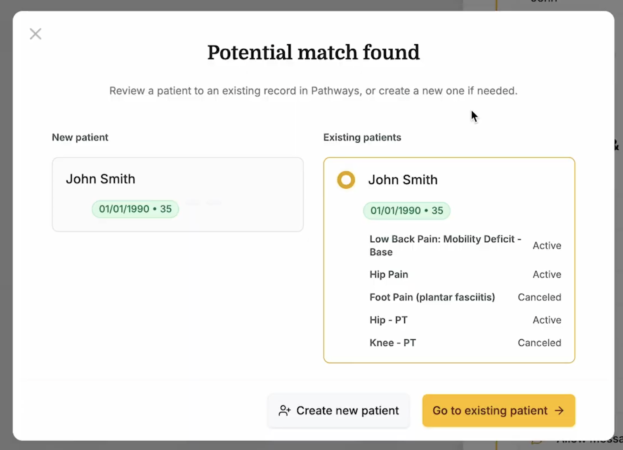Expand the Low Back Pain: Mobility Deficit entry
623x450 pixels.
[x=445, y=245]
